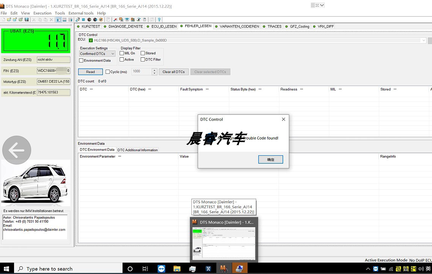
Task: Click the copy toolbar icon
Action: point(40,20)
